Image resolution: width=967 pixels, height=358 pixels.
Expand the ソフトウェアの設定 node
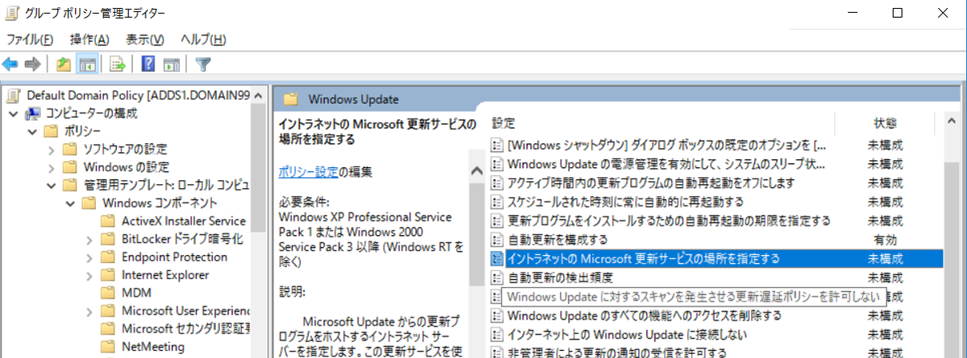pos(51,150)
